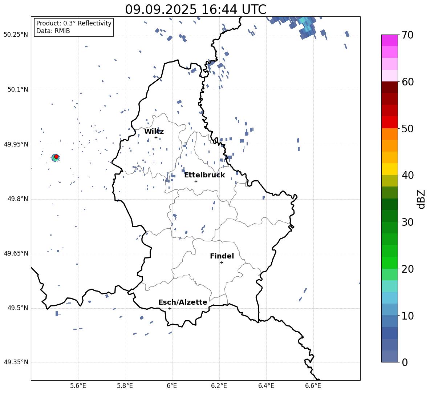Click the 50.1°N latitude label
Screen dimensions: 430x393
(x=18, y=90)
